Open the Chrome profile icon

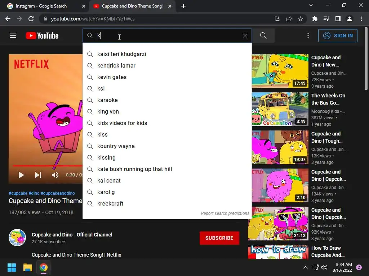tap(350, 19)
